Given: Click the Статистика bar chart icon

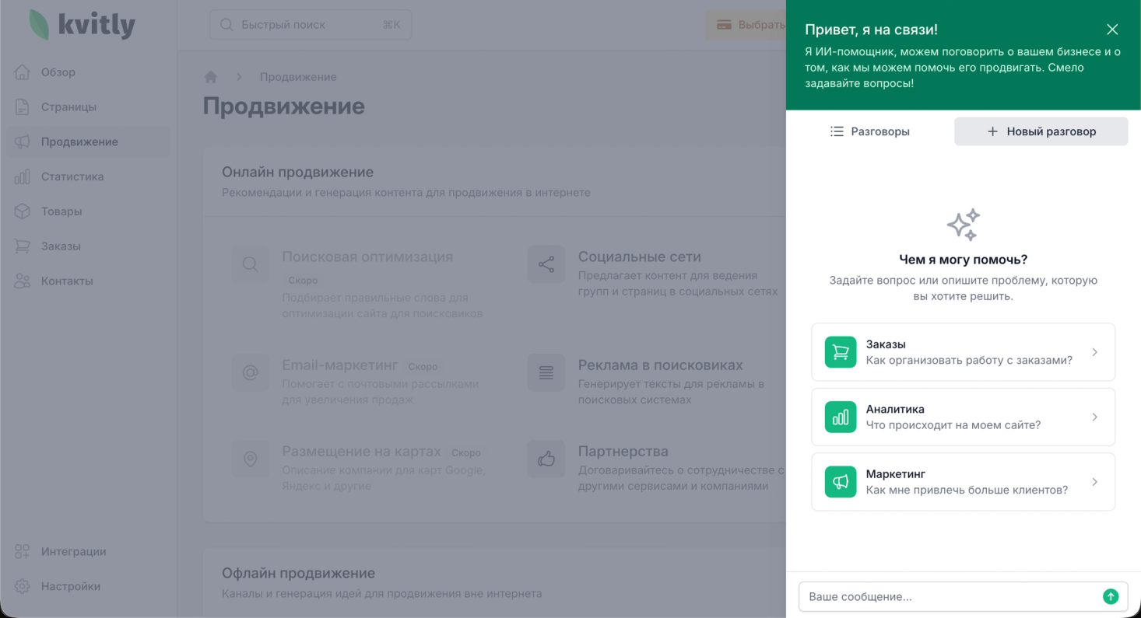Looking at the screenshot, I should coord(23,176).
